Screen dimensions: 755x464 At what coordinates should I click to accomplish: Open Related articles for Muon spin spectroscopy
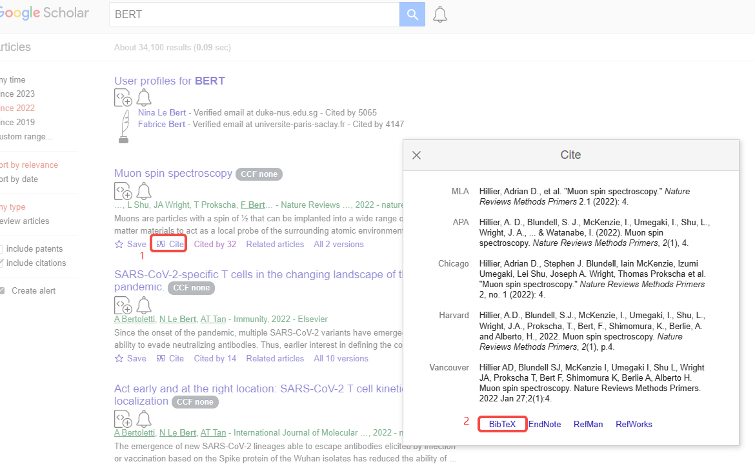coord(275,244)
